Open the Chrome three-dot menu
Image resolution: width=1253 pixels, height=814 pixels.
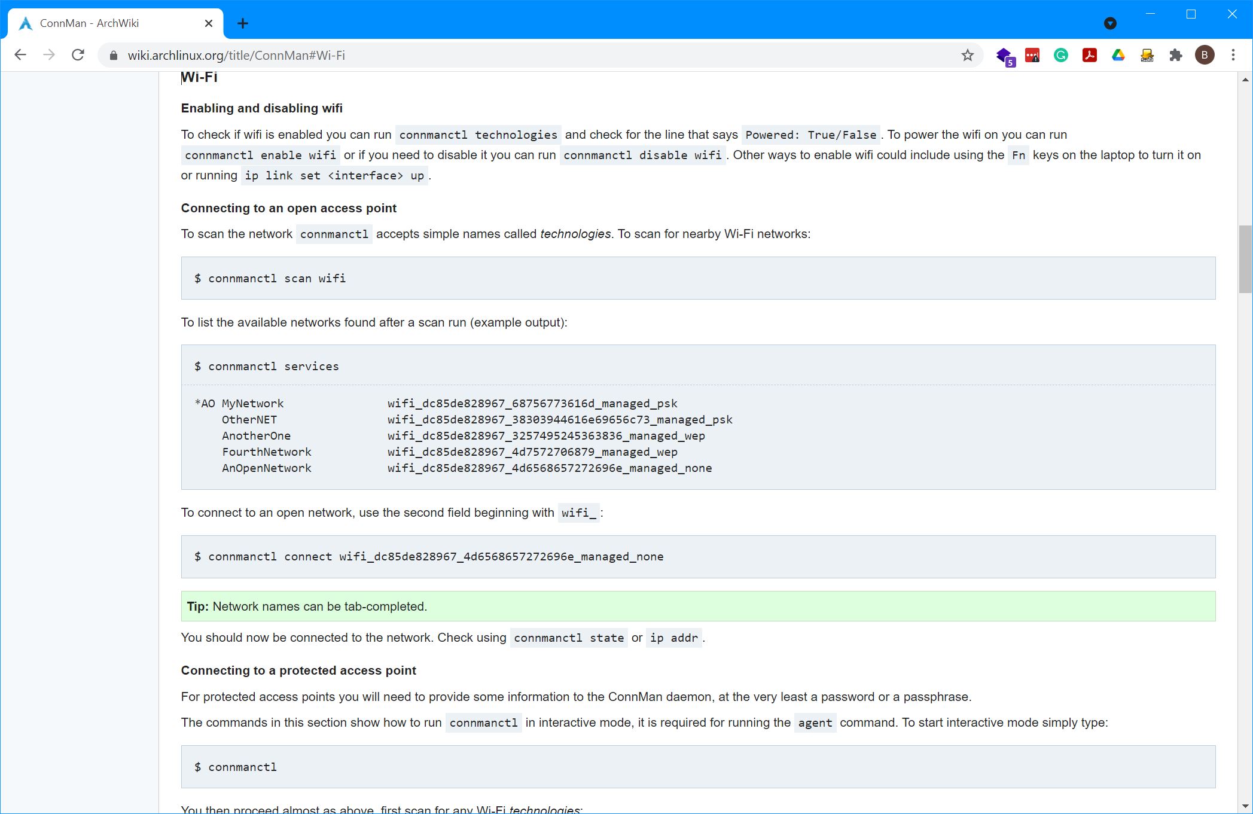1233,56
